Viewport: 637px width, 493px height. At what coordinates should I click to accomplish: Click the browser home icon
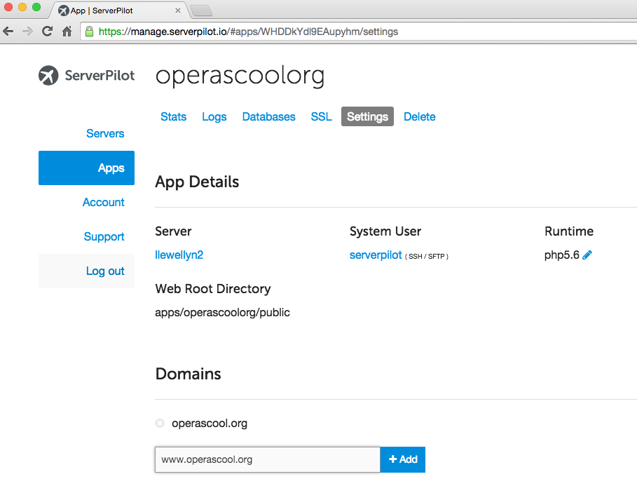tap(67, 32)
